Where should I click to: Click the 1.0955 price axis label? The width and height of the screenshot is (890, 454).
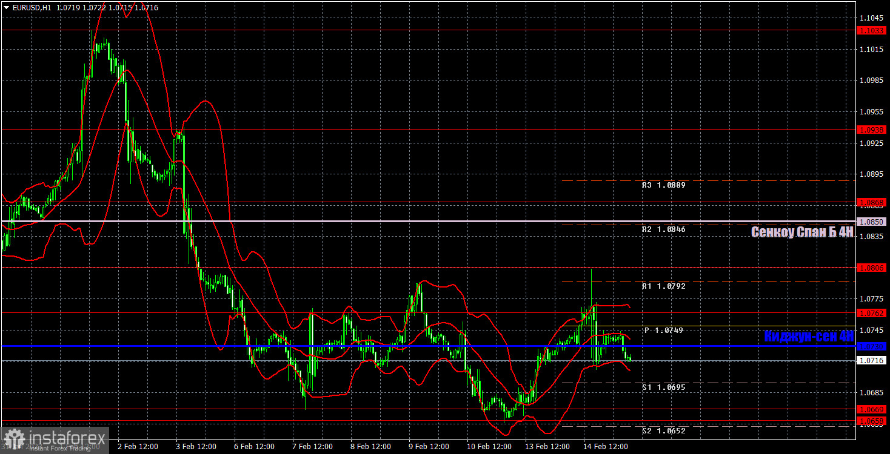pos(872,112)
